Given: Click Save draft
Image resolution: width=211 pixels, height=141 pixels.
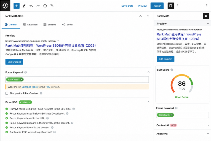Looking at the screenshot, I should [x=127, y=6].
